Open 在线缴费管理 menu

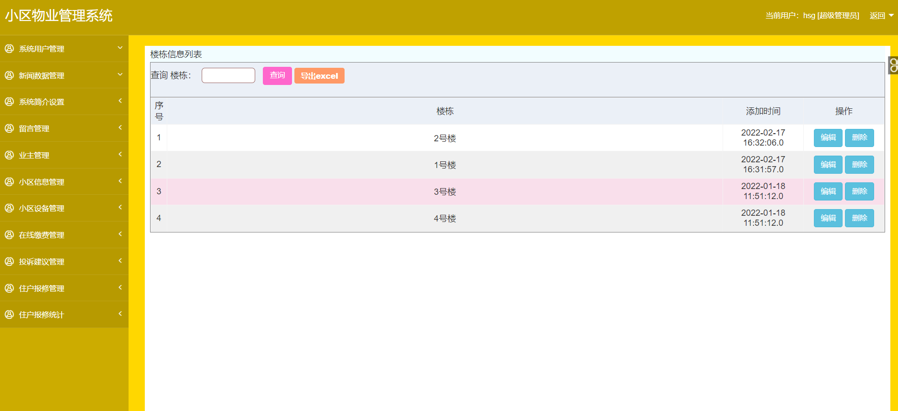pyautogui.click(x=64, y=235)
